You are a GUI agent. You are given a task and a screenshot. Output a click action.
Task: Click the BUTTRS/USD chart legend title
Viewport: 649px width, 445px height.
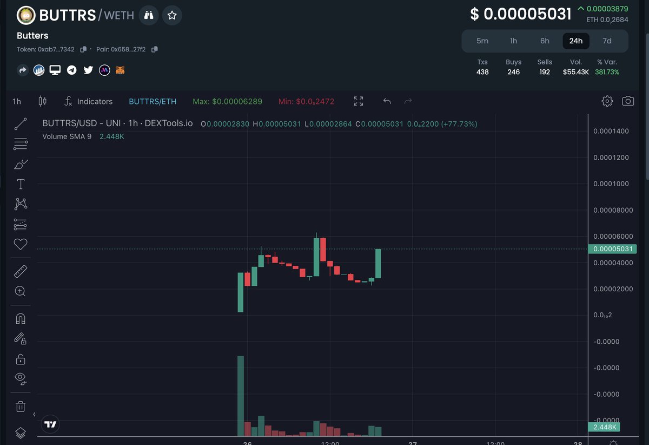(117, 123)
